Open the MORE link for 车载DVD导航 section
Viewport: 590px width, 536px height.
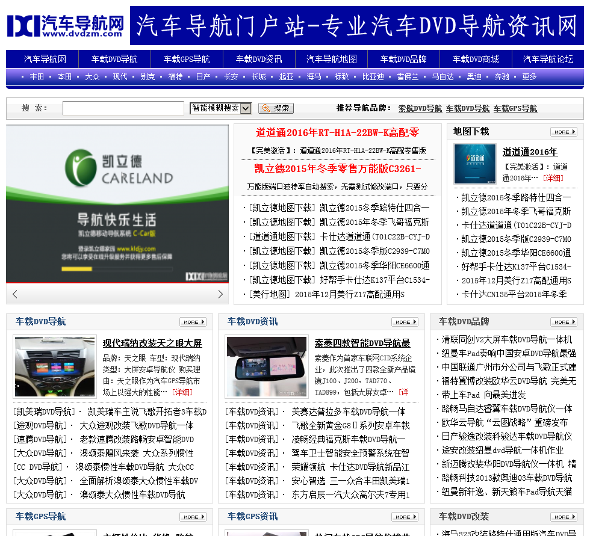(193, 322)
